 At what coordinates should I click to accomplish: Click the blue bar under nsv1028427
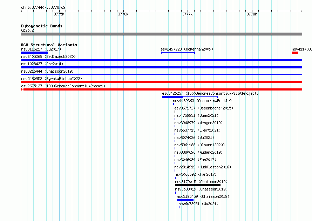[161, 67]
